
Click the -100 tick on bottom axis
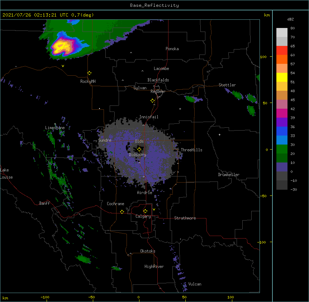click(45, 297)
